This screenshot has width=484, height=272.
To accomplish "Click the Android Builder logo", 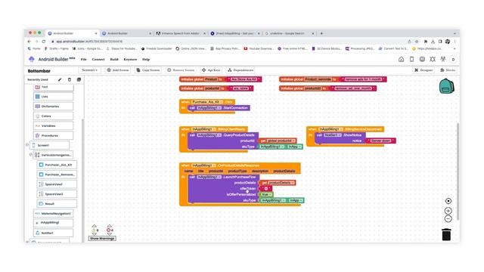I will click(x=32, y=59).
